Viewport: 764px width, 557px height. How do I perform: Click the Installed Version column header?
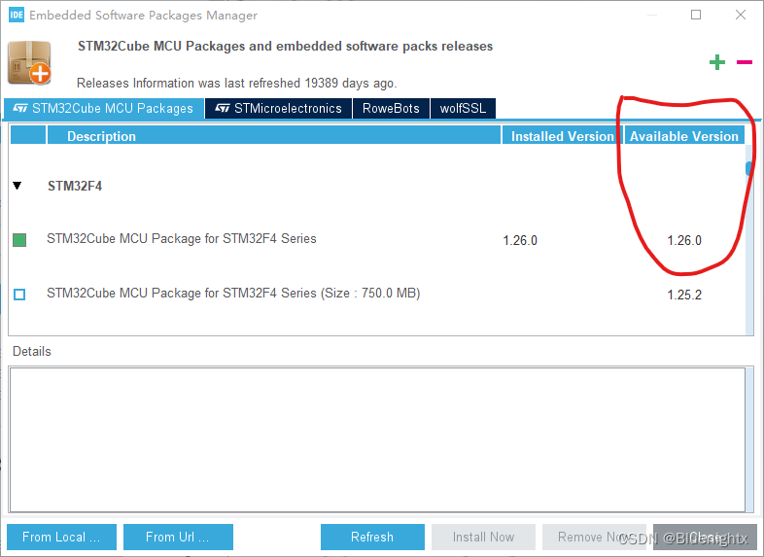[562, 135]
